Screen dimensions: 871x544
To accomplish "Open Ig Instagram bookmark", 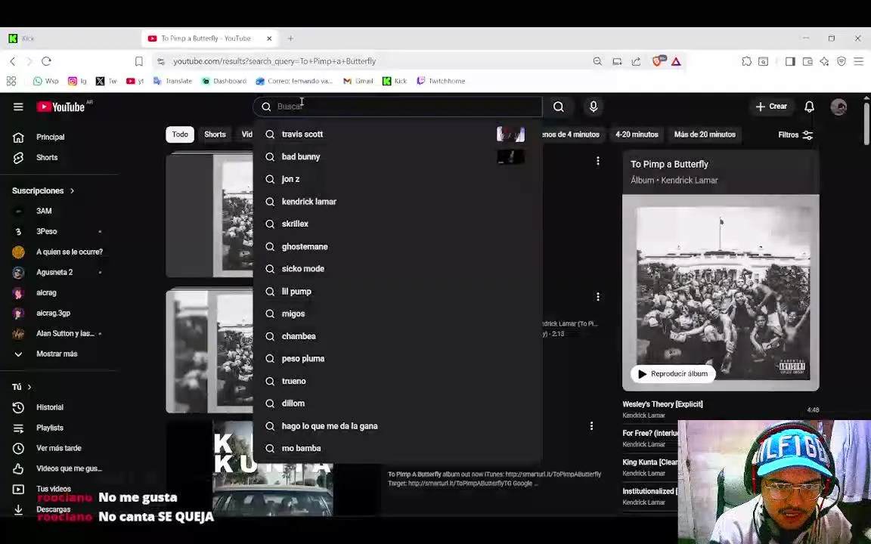I will tap(77, 81).
